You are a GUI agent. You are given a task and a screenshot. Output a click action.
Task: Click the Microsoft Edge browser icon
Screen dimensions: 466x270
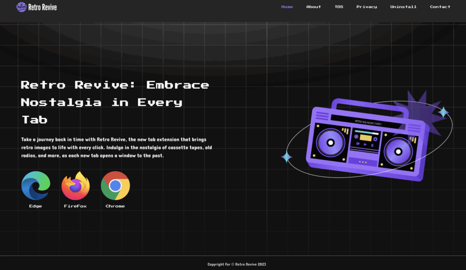pyautogui.click(x=35, y=186)
